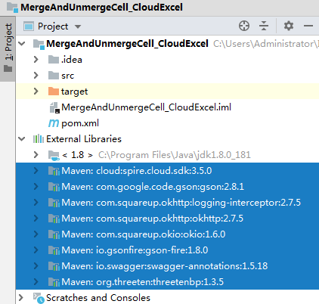Click the collapse all icon
319x304 pixels.
click(264, 26)
